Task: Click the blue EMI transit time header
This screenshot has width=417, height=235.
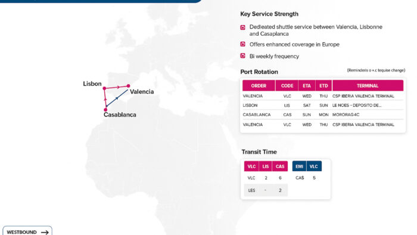Action: pos(299,166)
